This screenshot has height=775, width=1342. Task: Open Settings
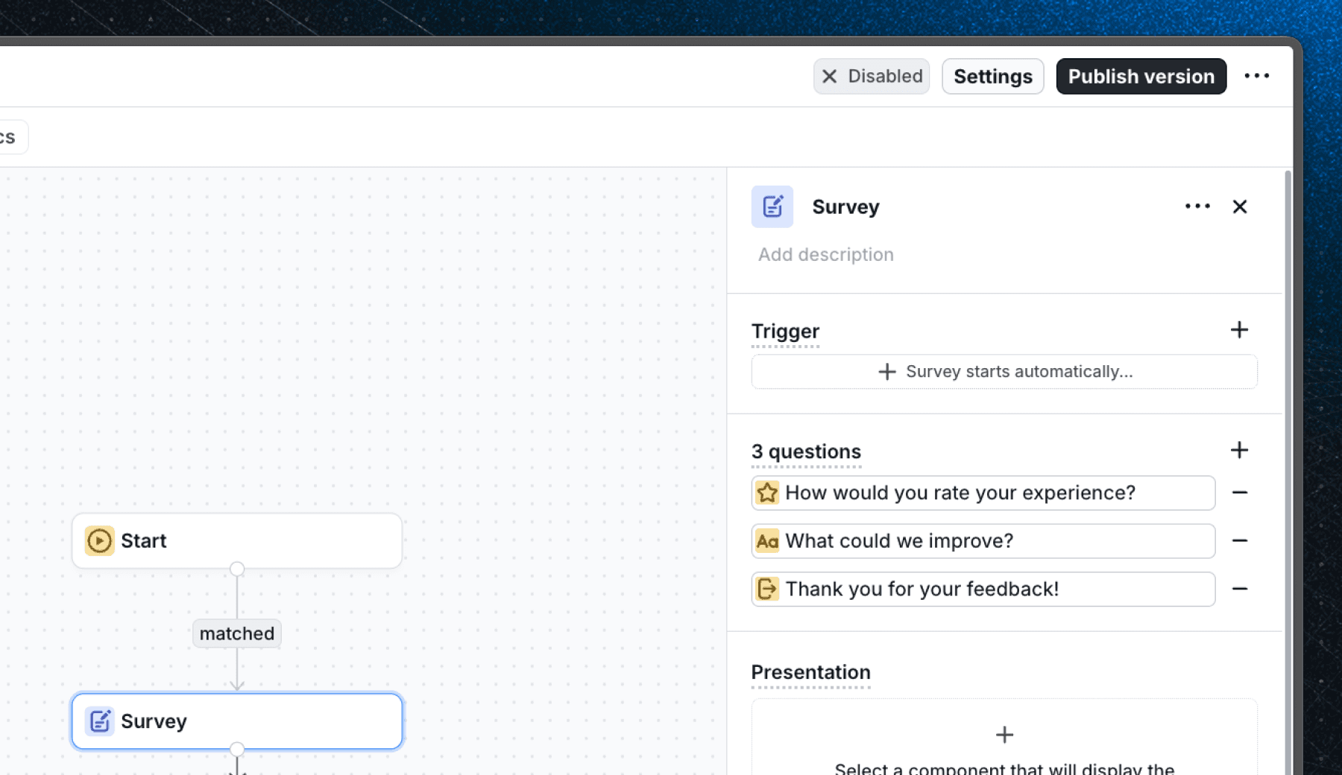[x=992, y=76]
